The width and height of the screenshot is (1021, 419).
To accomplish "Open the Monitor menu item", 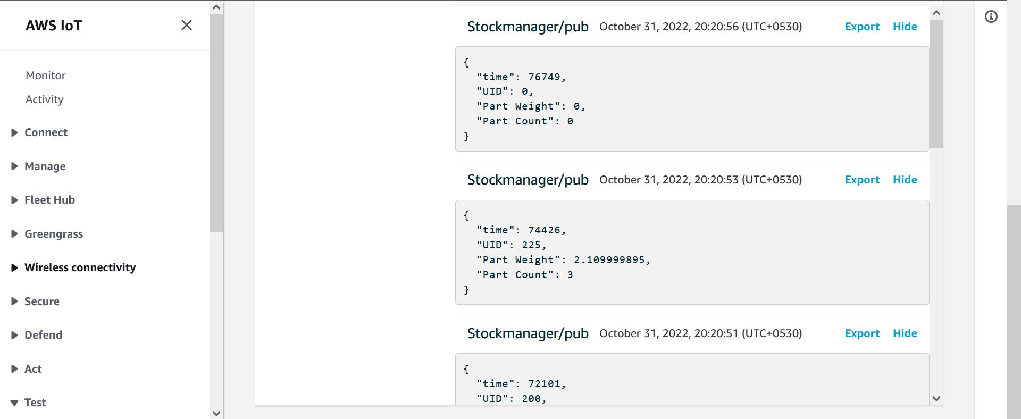I will pos(46,76).
